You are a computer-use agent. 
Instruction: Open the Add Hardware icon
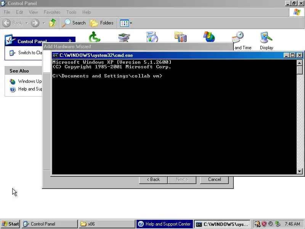(x=124, y=37)
